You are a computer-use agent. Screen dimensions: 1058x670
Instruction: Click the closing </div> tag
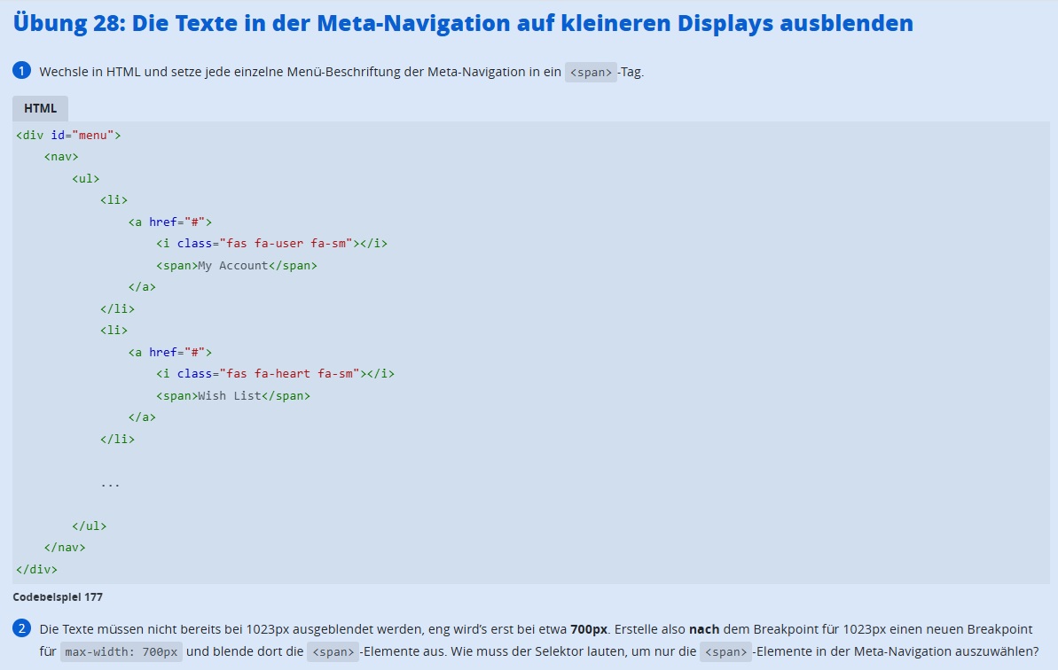click(x=36, y=569)
